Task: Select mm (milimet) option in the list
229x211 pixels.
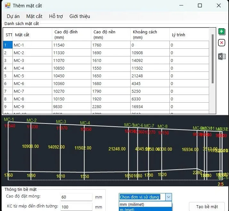Action: (x=145, y=204)
